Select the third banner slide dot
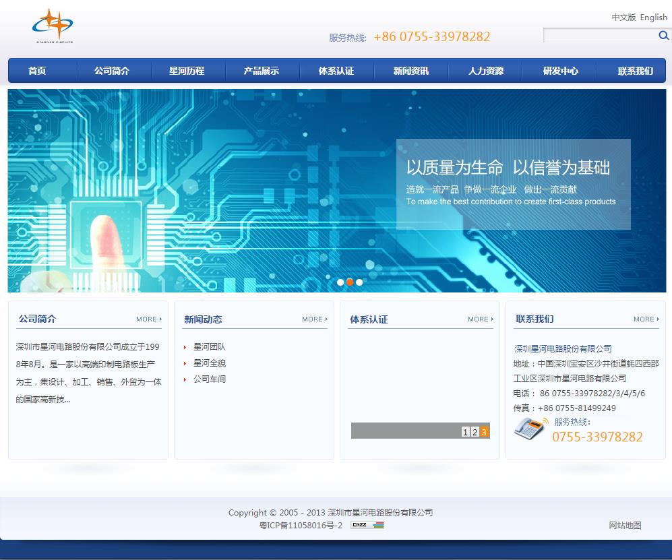This screenshot has height=560, width=672. pos(359,282)
